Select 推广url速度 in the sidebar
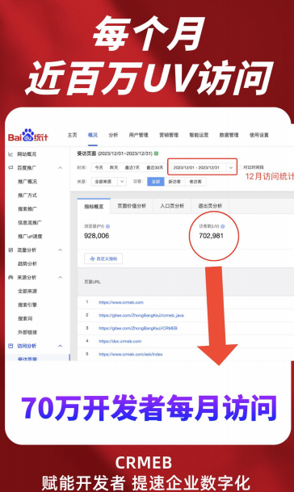Viewport: 294px width, 492px height. point(30,236)
